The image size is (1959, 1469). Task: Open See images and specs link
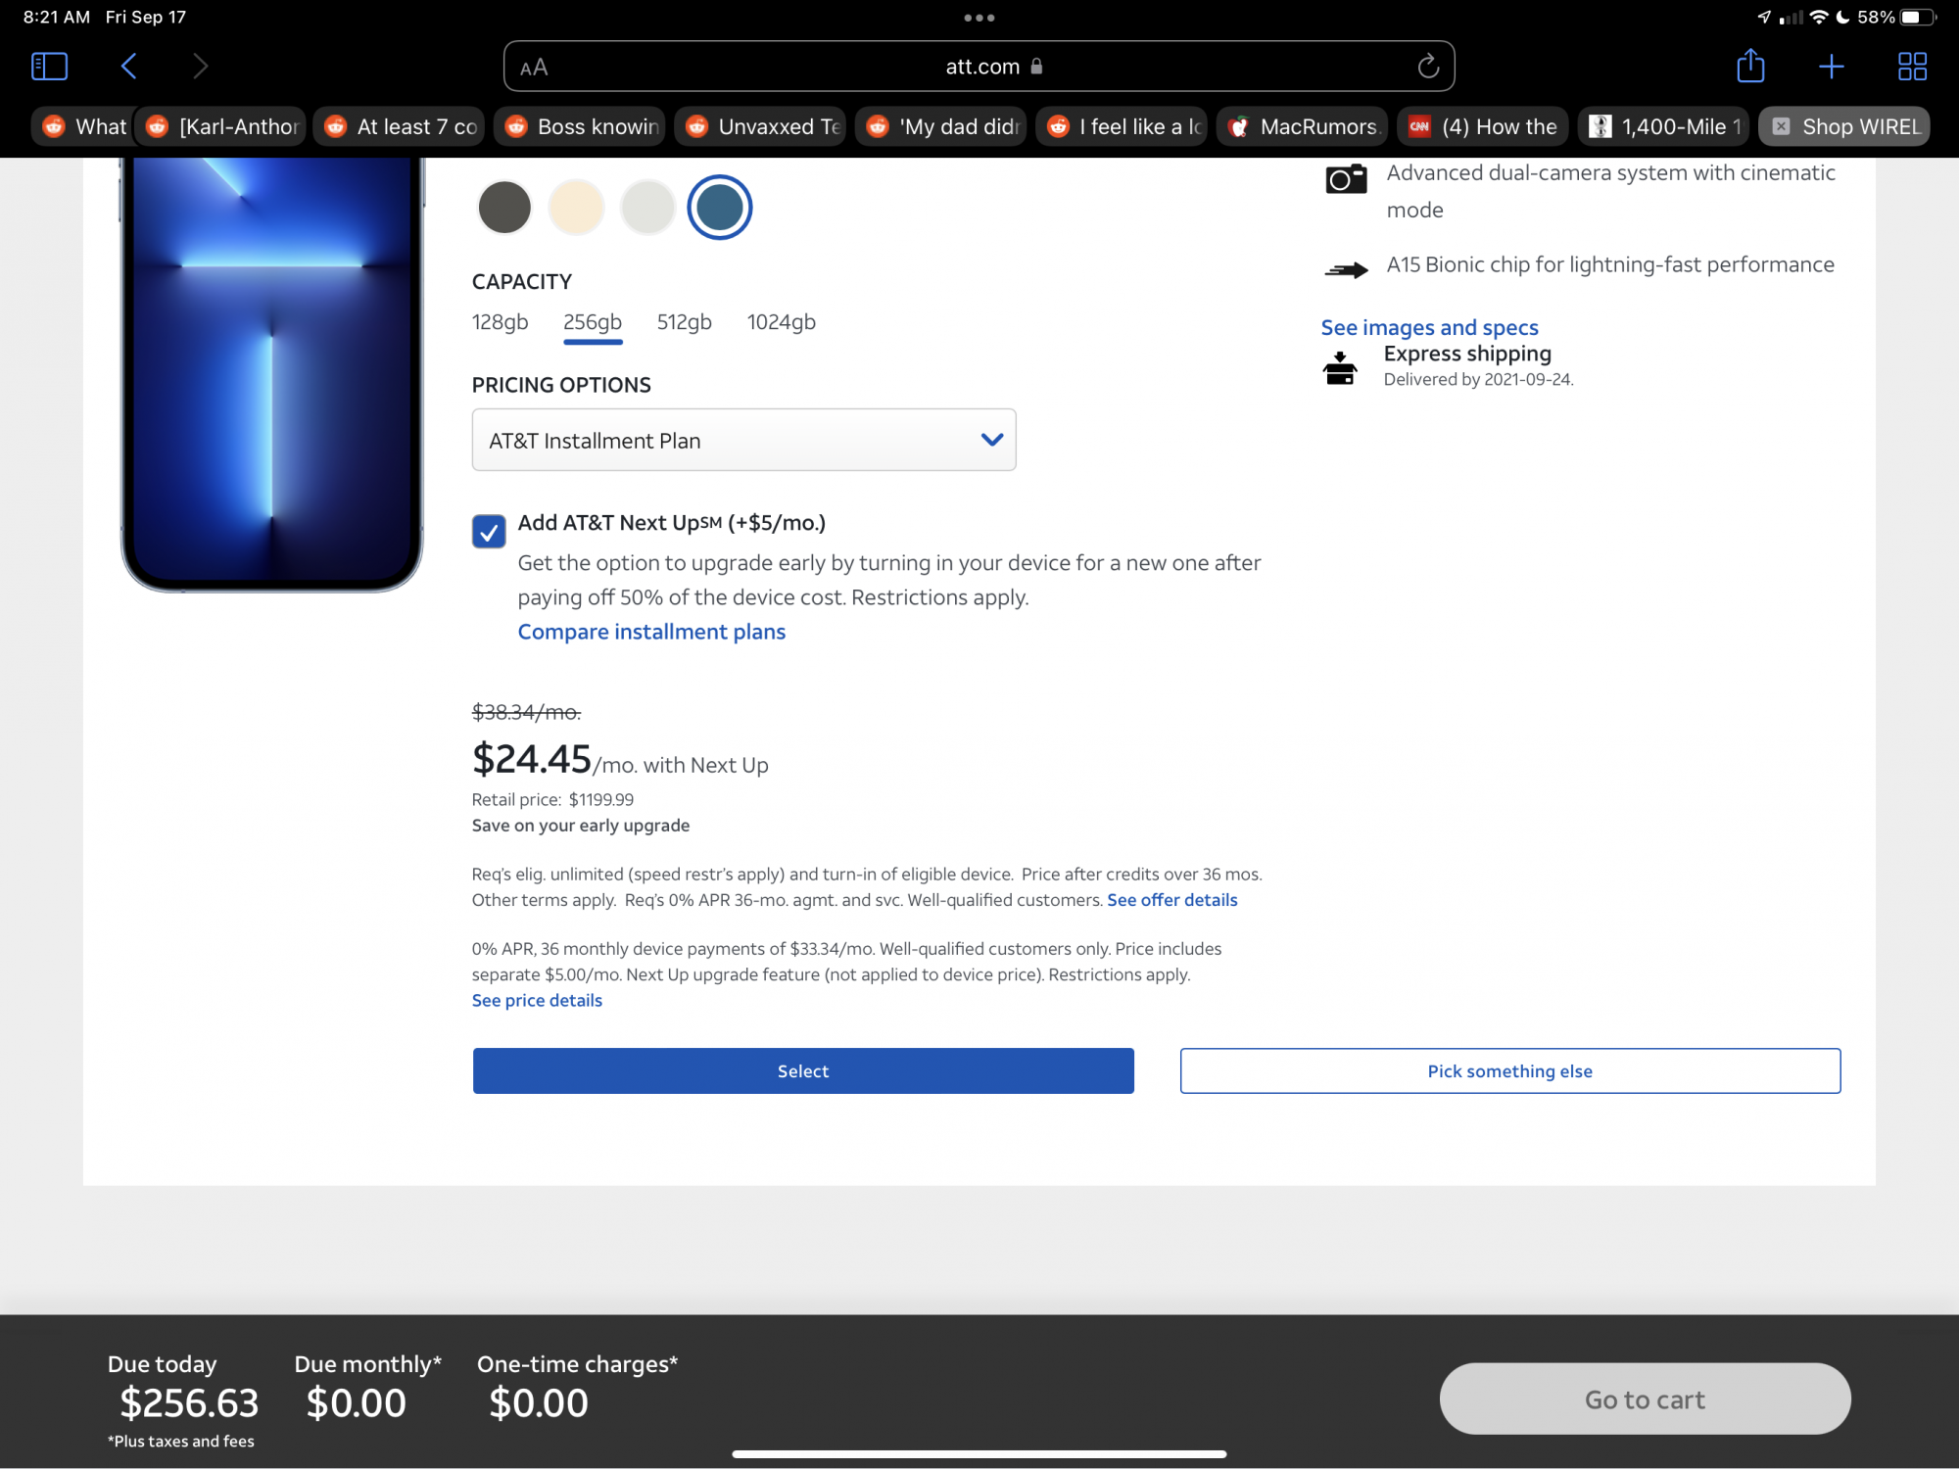(x=1429, y=327)
